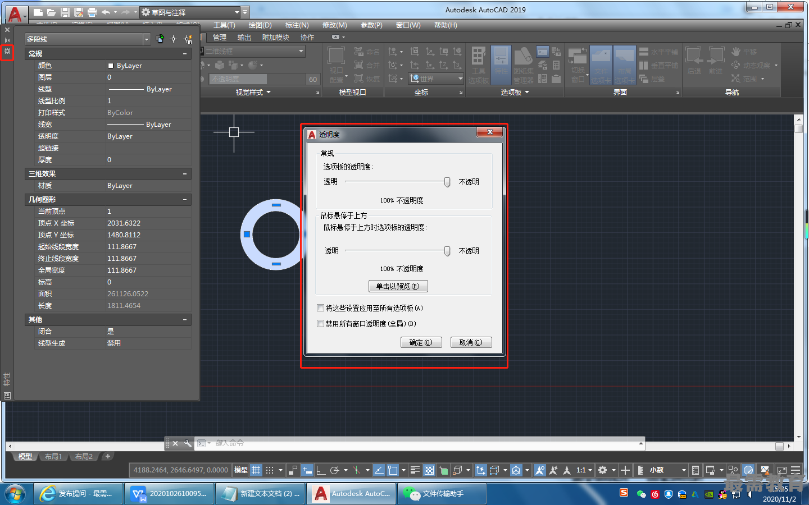Expand the 视觉样式 panel dropdown
Screen dimensions: 809x505
coord(253,93)
